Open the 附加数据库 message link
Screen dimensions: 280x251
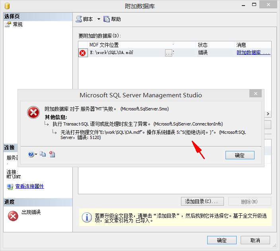pyautogui.click(x=253, y=52)
